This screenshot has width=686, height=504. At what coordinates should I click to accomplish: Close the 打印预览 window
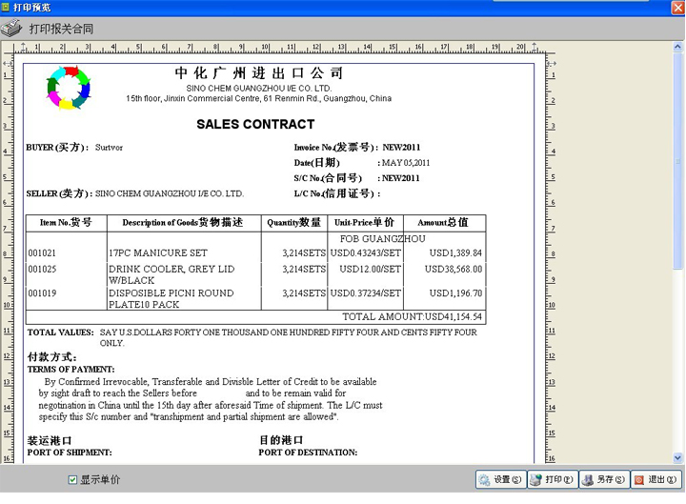pyautogui.click(x=678, y=8)
